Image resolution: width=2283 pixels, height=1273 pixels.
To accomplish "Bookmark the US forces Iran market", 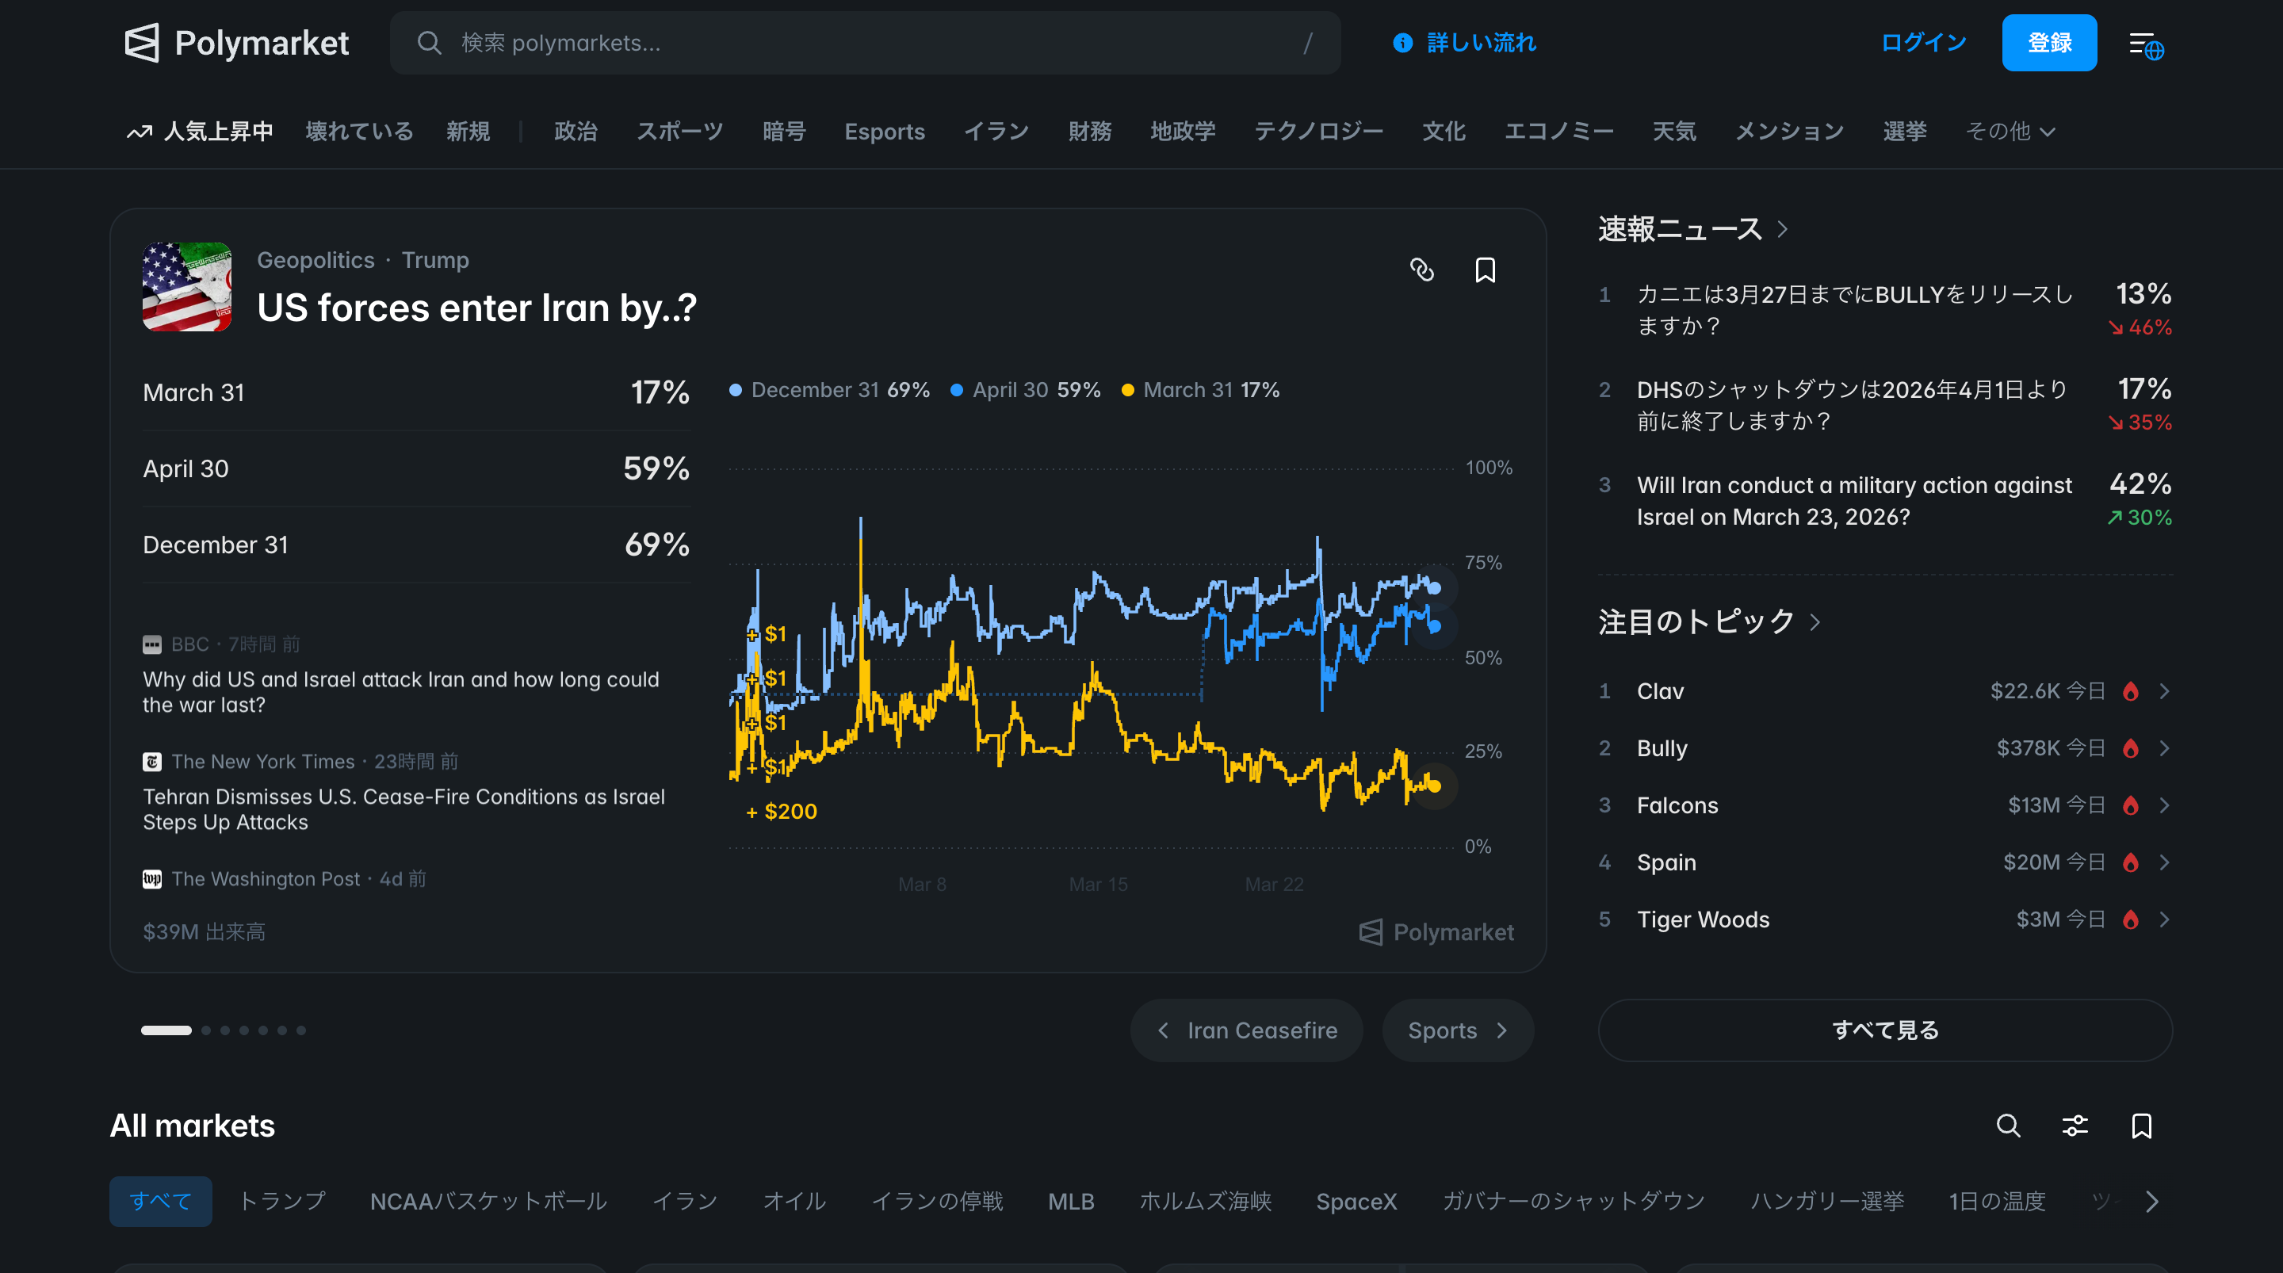I will point(1486,270).
